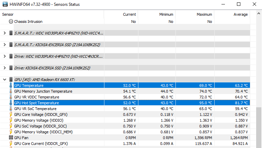Click lightning icon of GPU Memory Voltage (VDDCI_MEM)
Screen dimensions: 262x148
click(11, 132)
